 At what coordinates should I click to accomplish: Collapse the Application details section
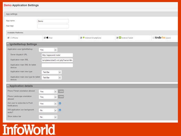pyautogui.click(x=8, y=86)
